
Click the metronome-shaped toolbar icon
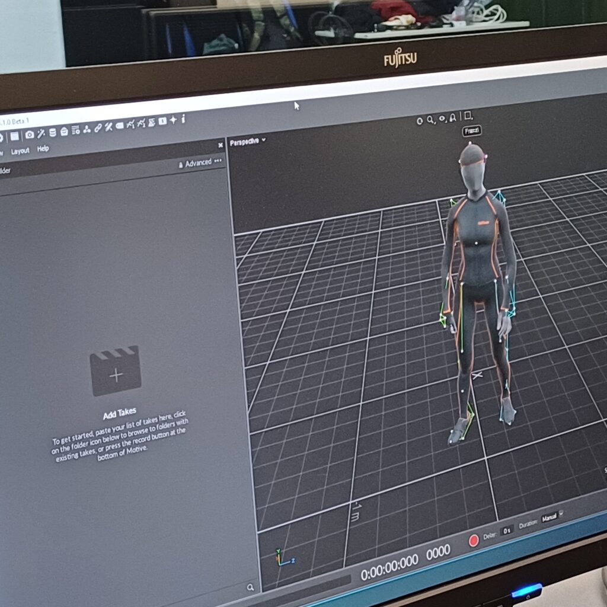coord(152,122)
